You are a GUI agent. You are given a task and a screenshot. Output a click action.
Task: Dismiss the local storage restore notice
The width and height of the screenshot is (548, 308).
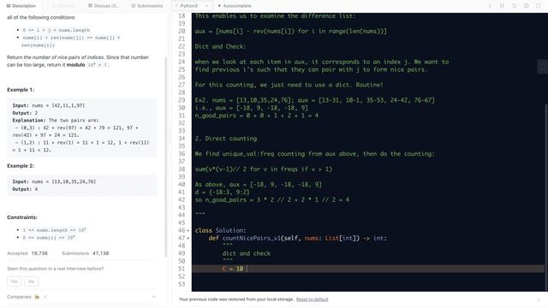(x=539, y=299)
